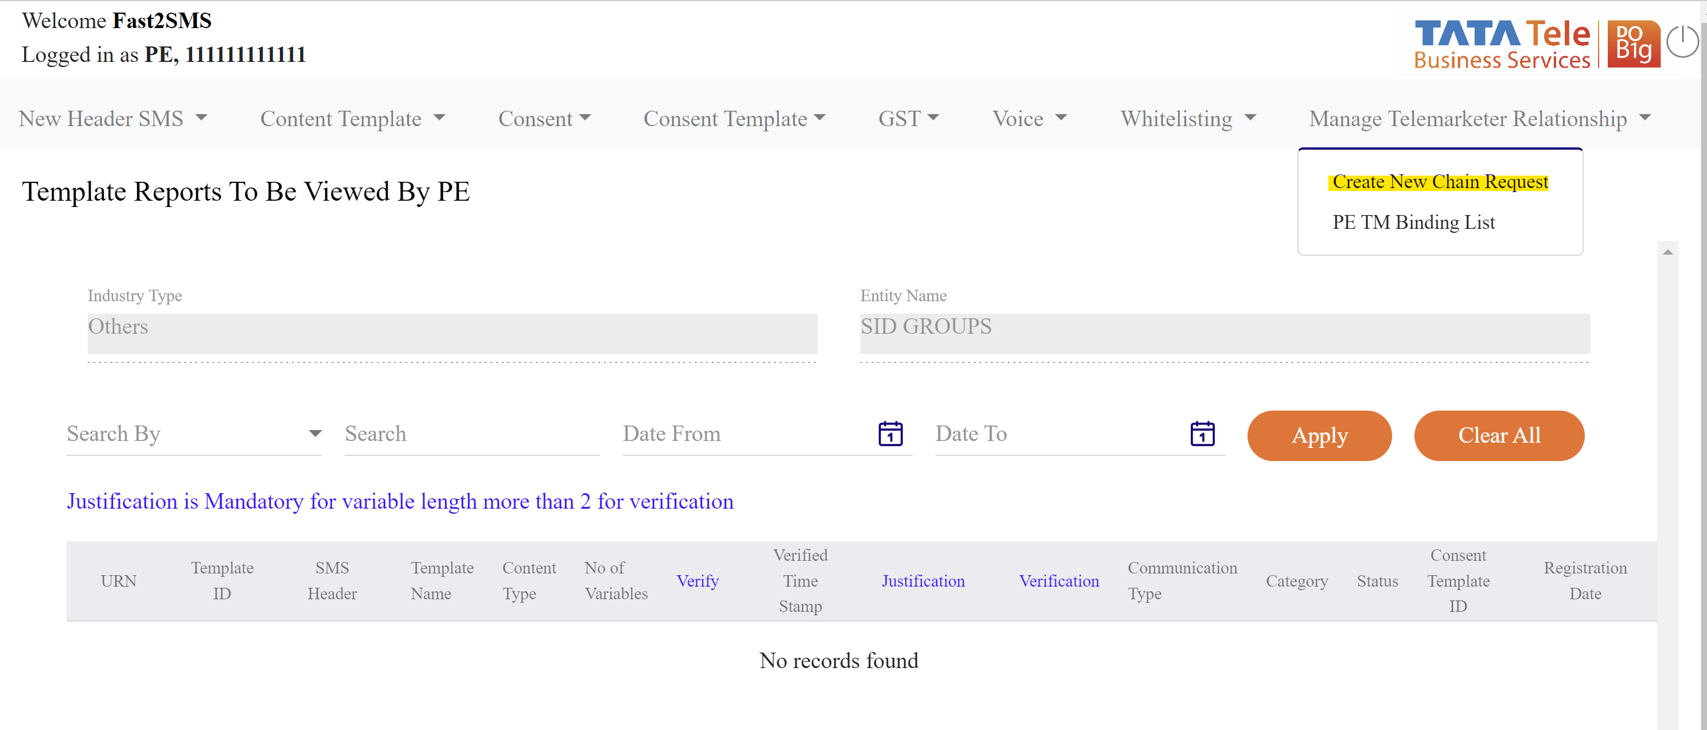This screenshot has width=1707, height=730.
Task: Open the Voice menu
Action: pos(1029,119)
